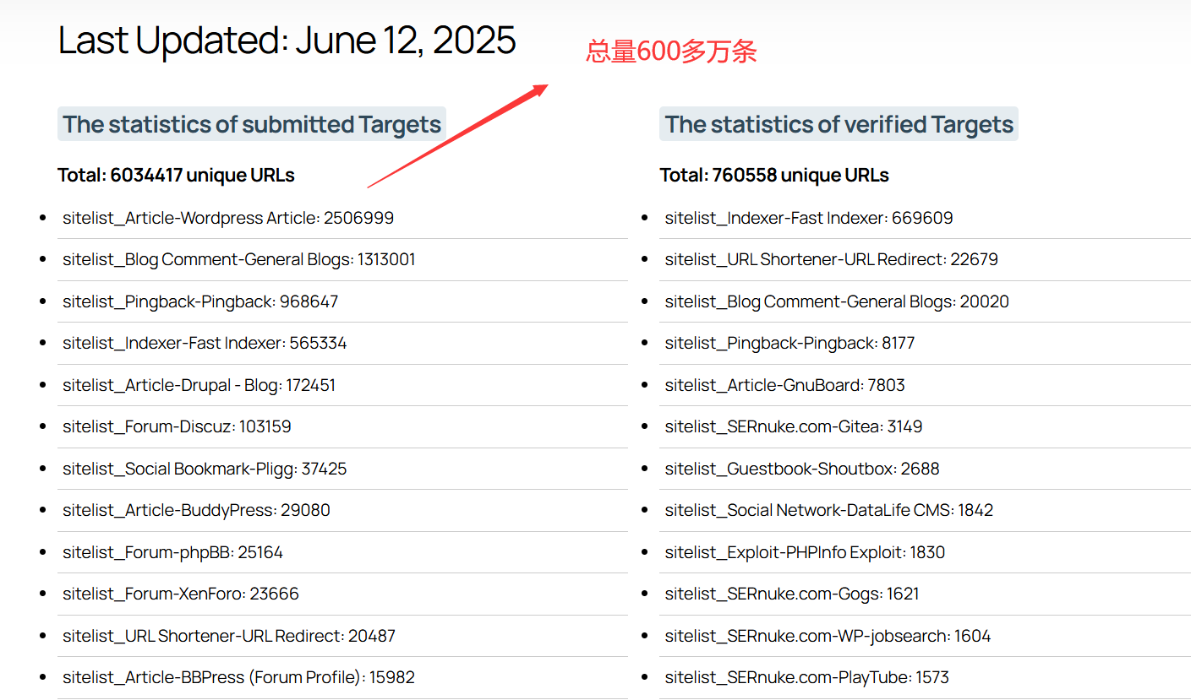Click 'sitelist_Article-Wordpress Article: 2506999' row
The image size is (1191, 700).
click(x=342, y=218)
